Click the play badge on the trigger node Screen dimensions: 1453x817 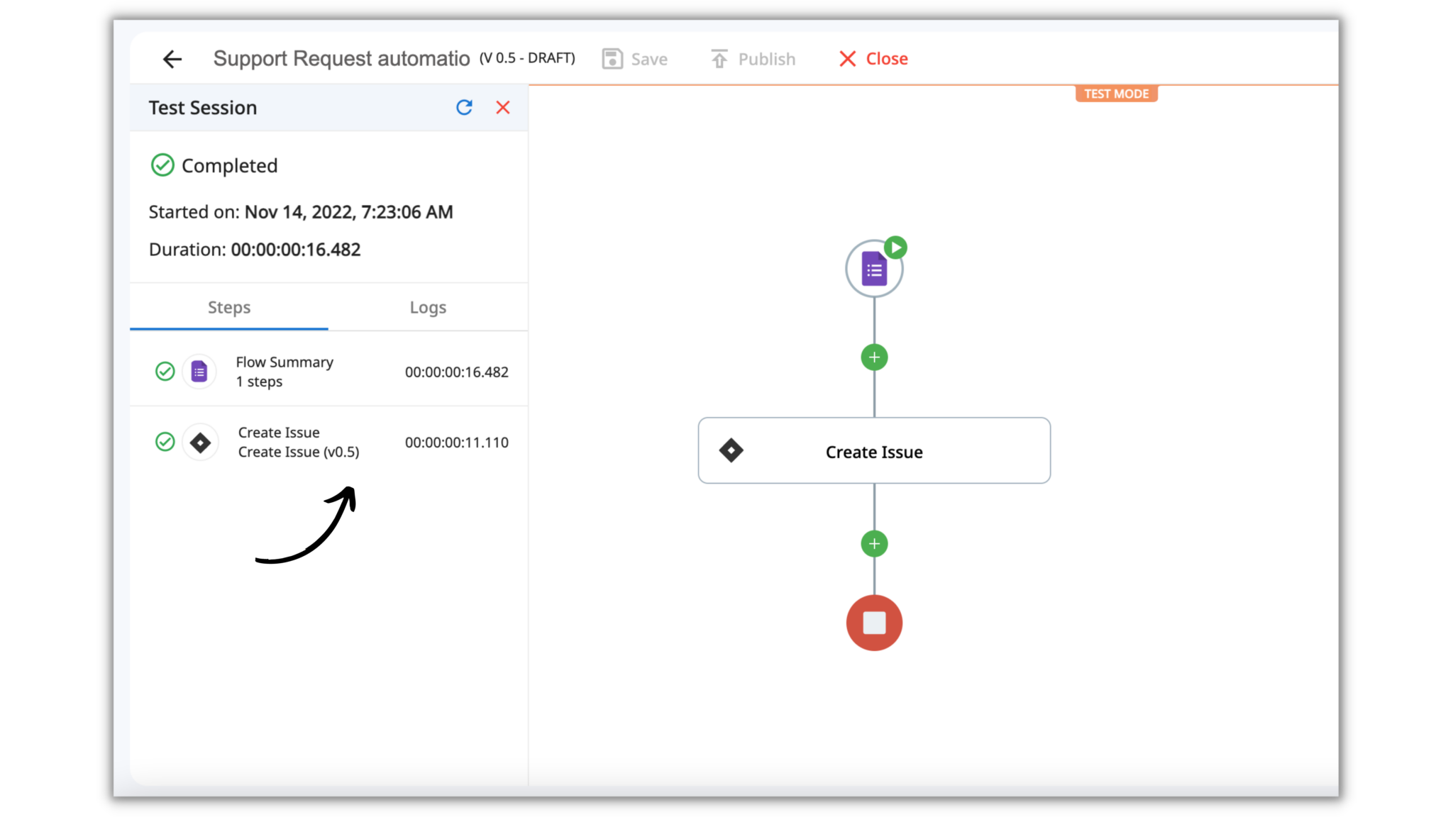pyautogui.click(x=895, y=247)
